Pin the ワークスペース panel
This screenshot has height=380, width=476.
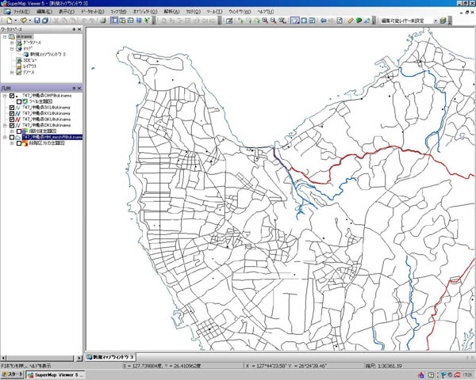pyautogui.click(x=73, y=29)
